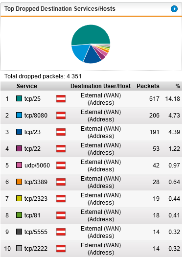Click the Austria flag in tcp/25 row
This screenshot has height=259, width=185.
pyautogui.click(x=61, y=99)
